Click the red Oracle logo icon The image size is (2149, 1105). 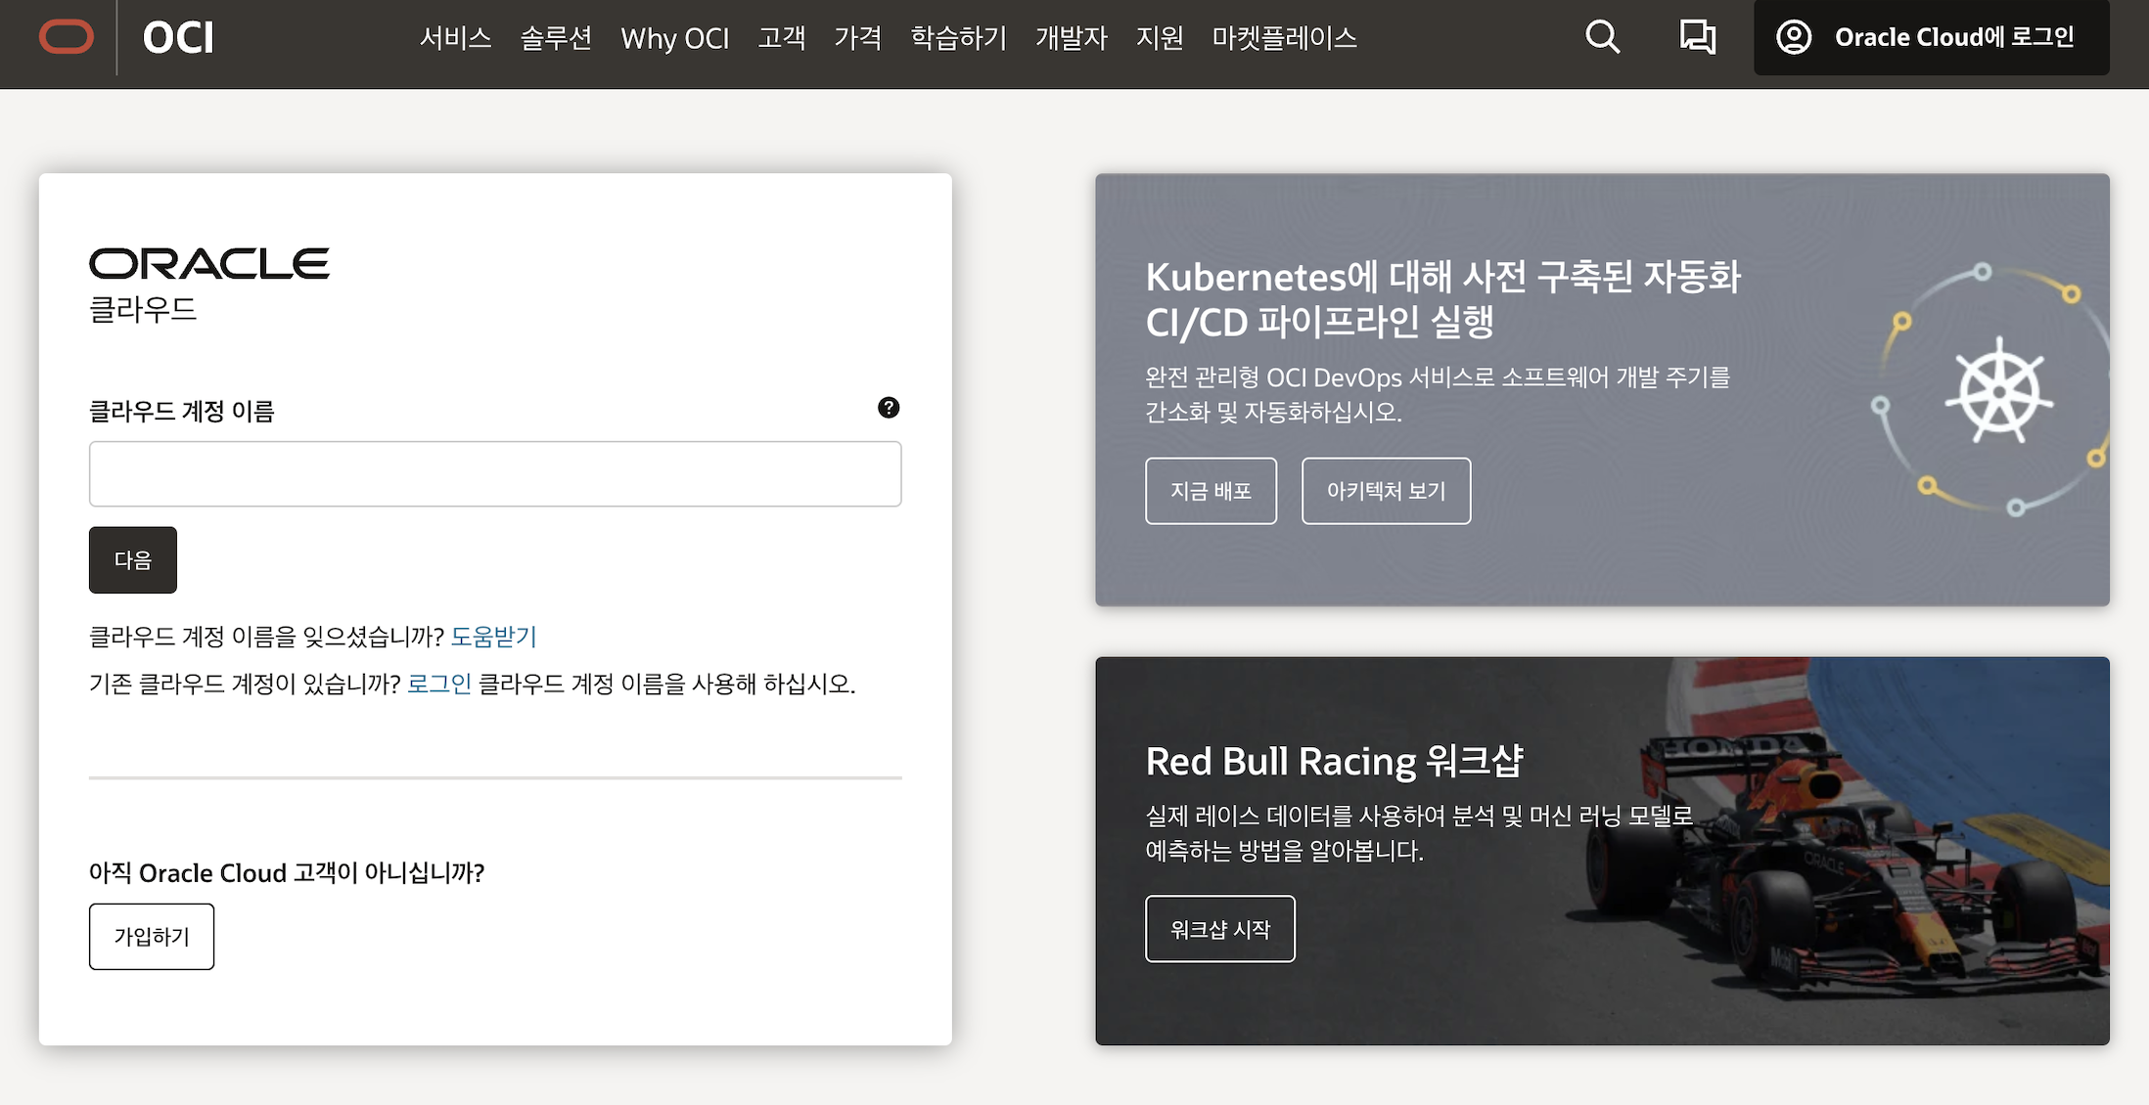tap(67, 37)
